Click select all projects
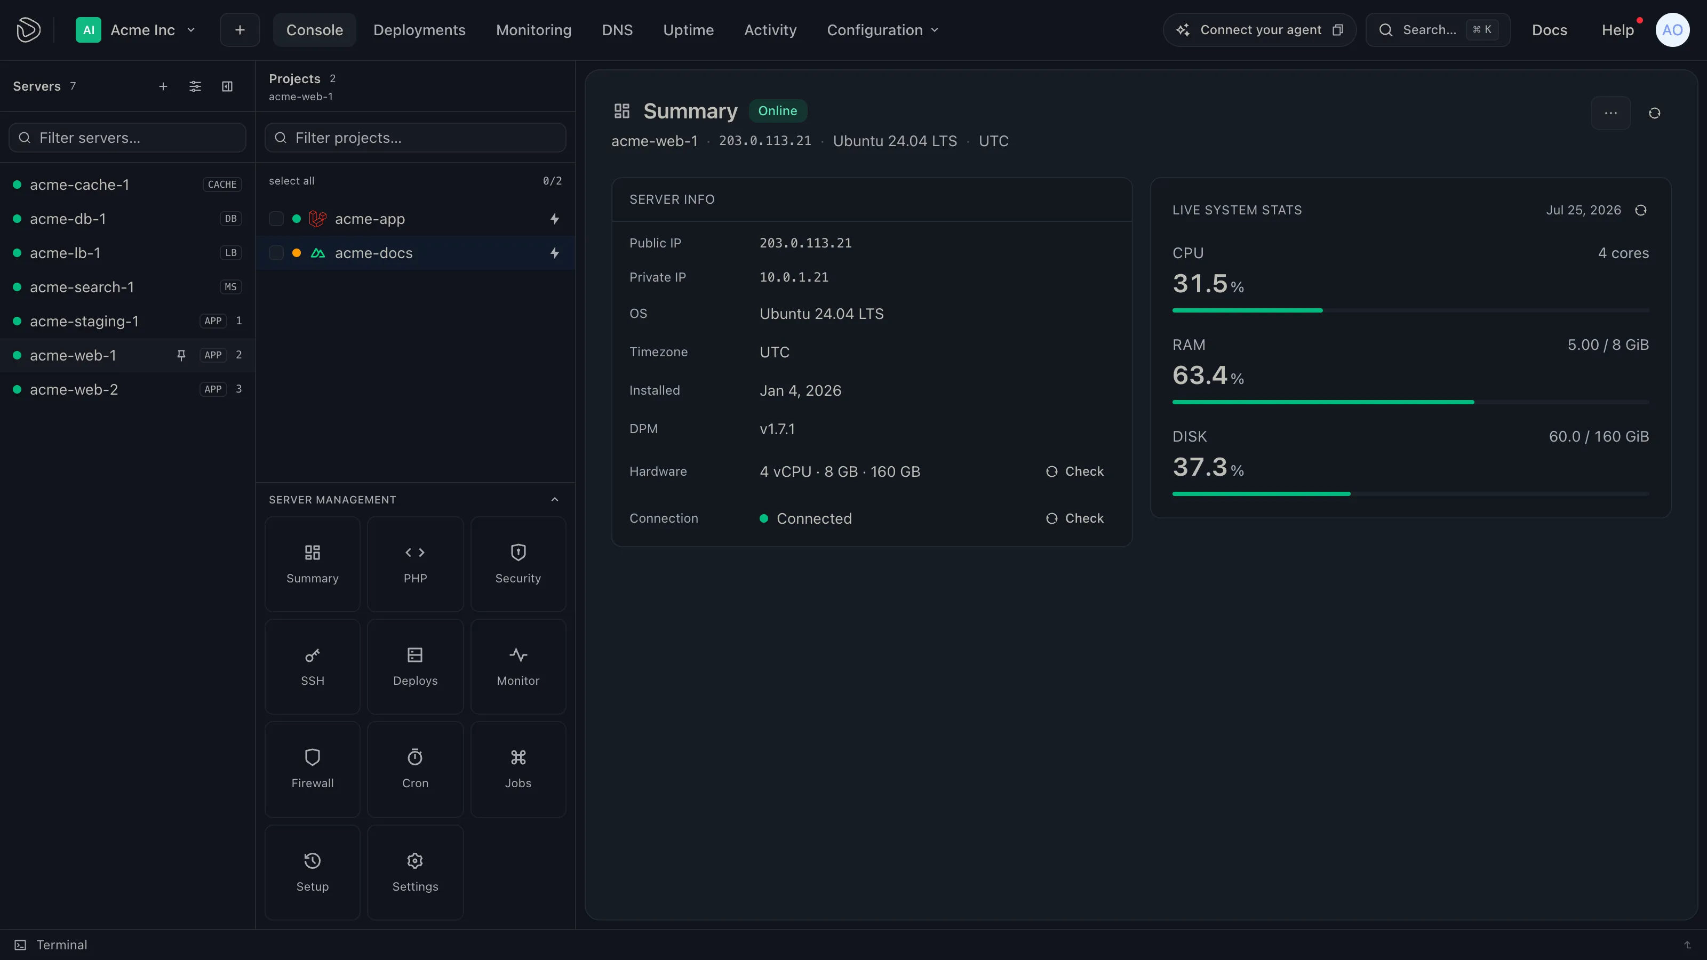 tap(292, 181)
